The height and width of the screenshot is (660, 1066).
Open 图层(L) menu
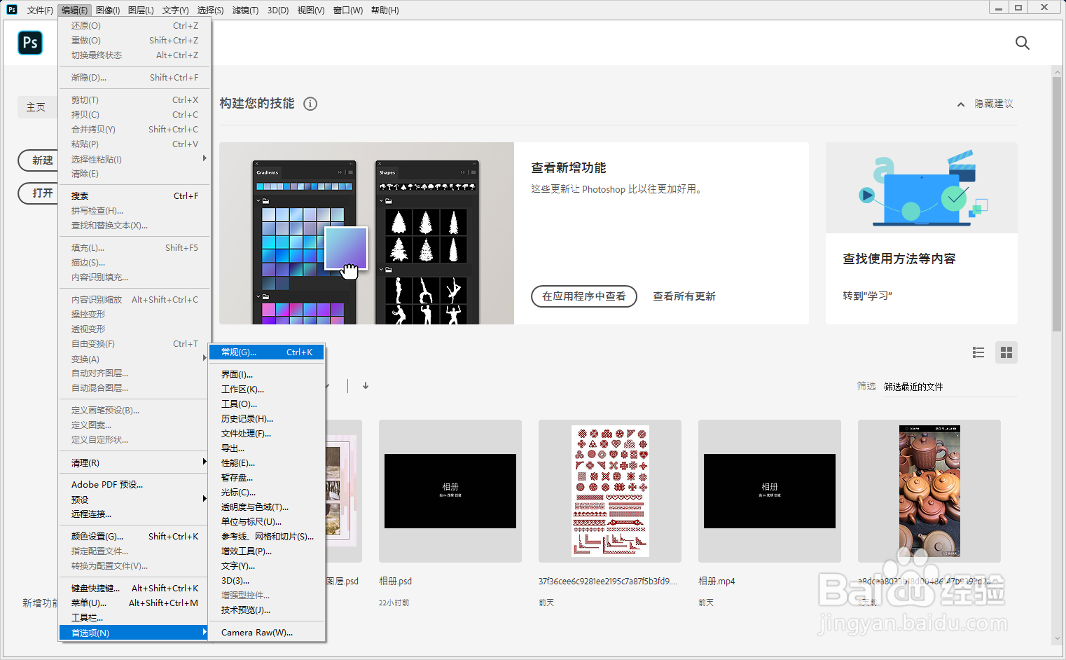tap(141, 10)
